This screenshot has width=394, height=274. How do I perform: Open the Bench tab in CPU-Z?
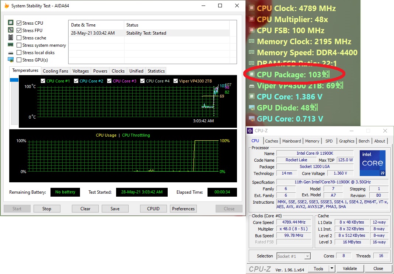coord(364,141)
